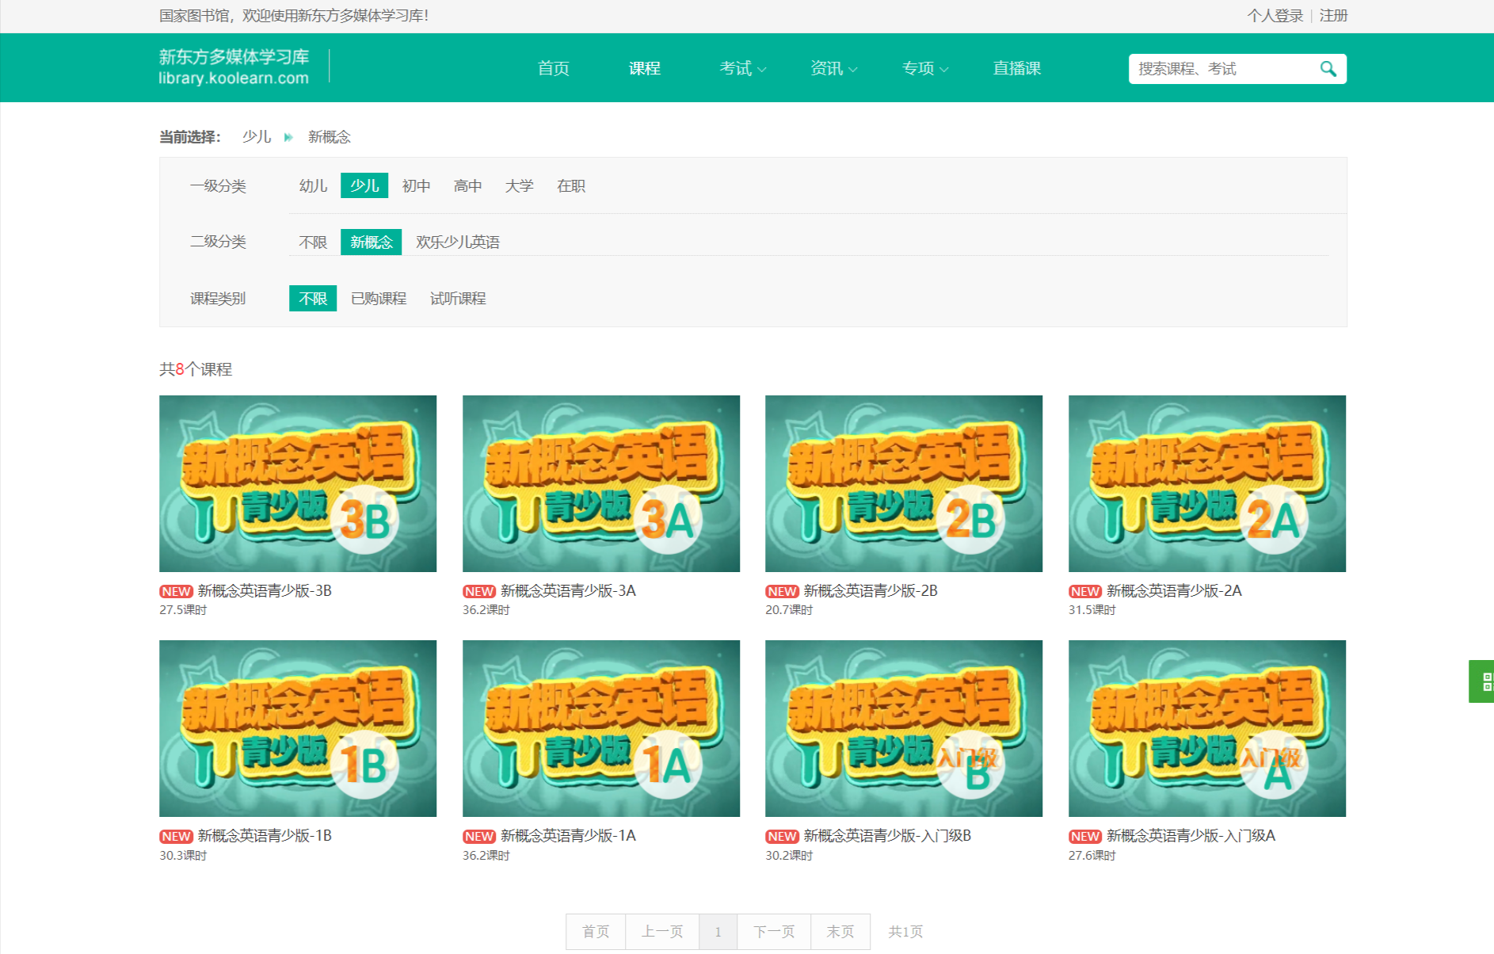Screen dimensions: 1494x954
Task: Open the 1A course thumbnail
Action: pyautogui.click(x=601, y=728)
